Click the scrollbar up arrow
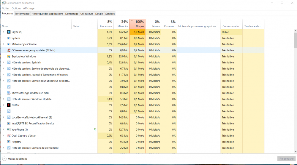 (296, 31)
